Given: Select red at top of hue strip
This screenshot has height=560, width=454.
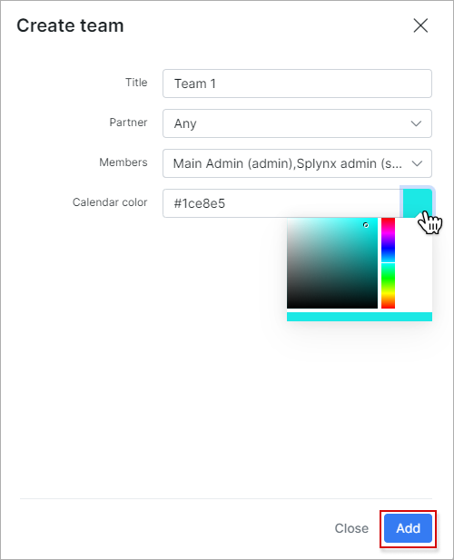Looking at the screenshot, I should point(388,220).
